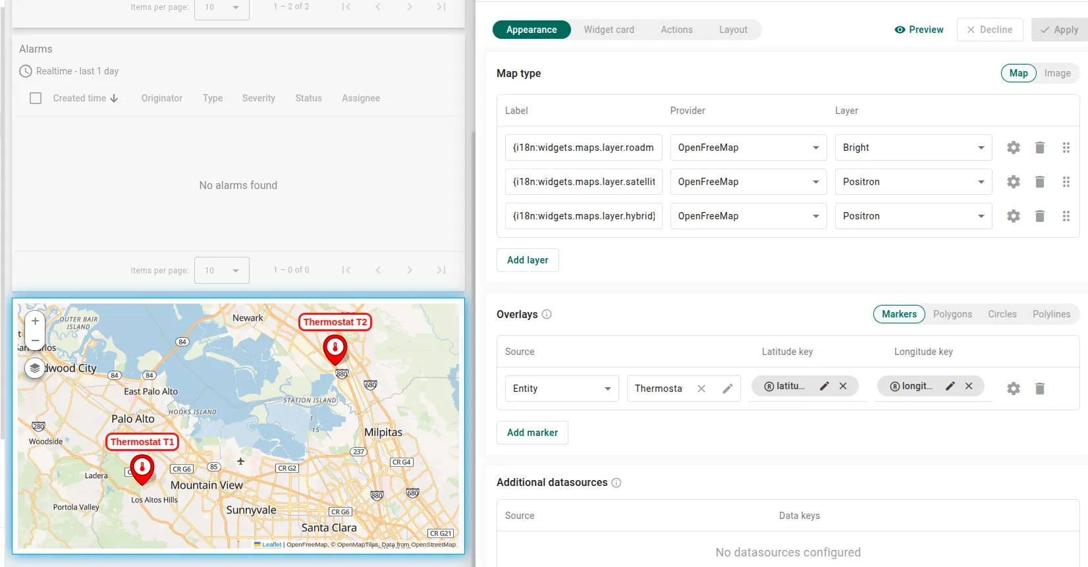The width and height of the screenshot is (1088, 567).
Task: Open settings for the hybrid layer row
Action: pyautogui.click(x=1014, y=216)
